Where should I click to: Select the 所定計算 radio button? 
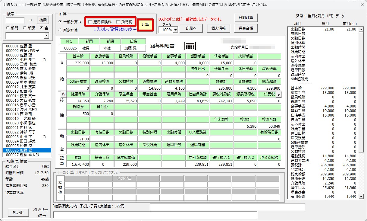[x=60, y=30]
